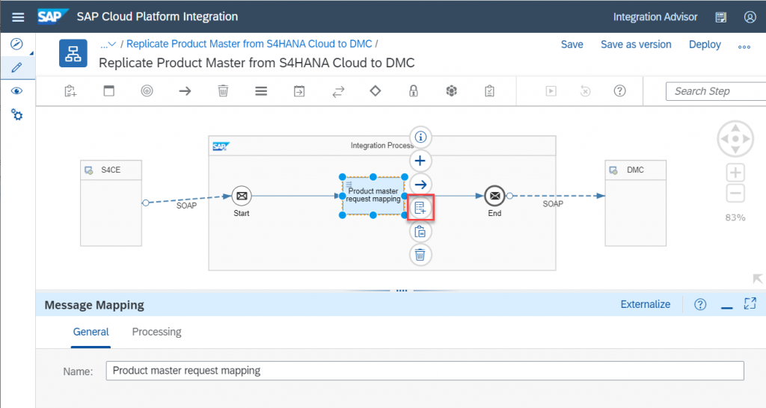Select the Connector arrow toolbar icon
This screenshot has height=408, width=766.
[185, 90]
